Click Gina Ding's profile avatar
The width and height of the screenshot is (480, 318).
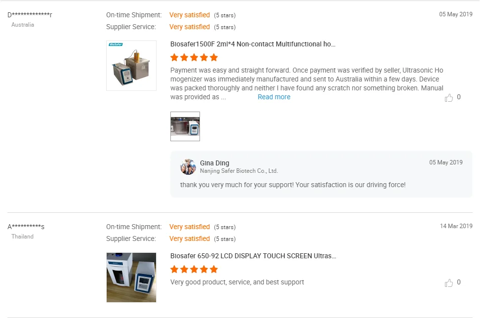188,167
